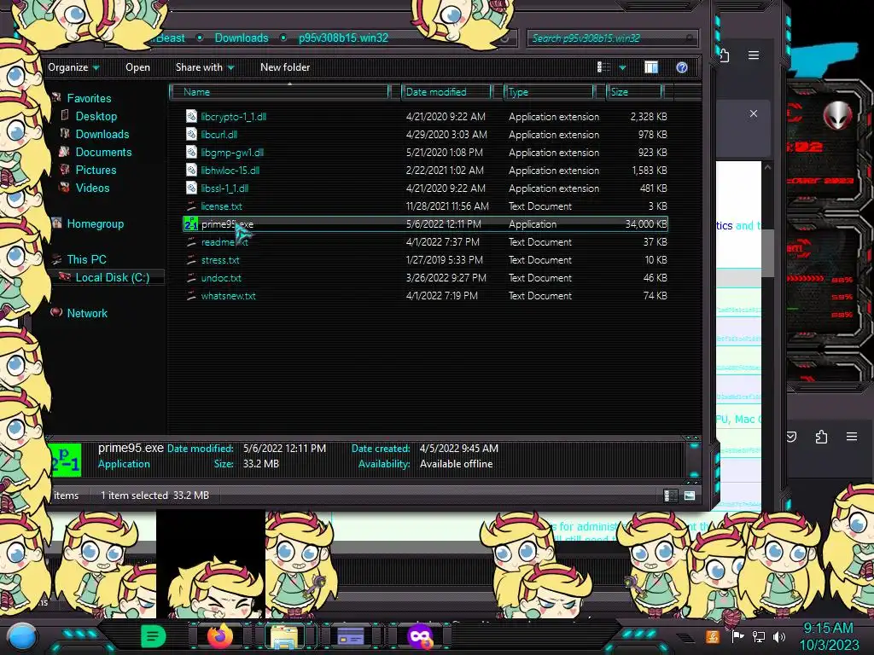Expand the view options dropdown arrow
The width and height of the screenshot is (874, 655).
622,67
